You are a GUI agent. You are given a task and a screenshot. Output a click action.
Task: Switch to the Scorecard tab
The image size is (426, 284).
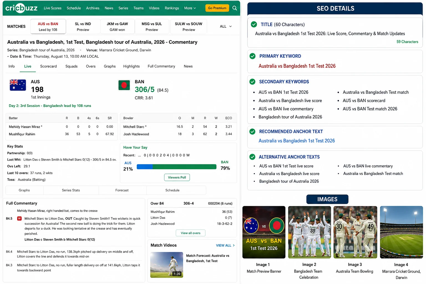48,66
